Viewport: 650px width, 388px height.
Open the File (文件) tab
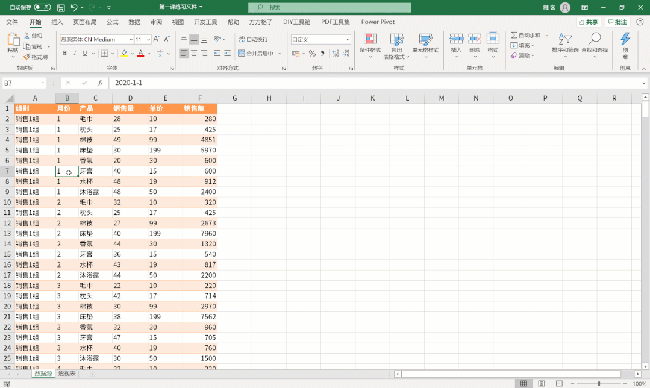(12, 22)
